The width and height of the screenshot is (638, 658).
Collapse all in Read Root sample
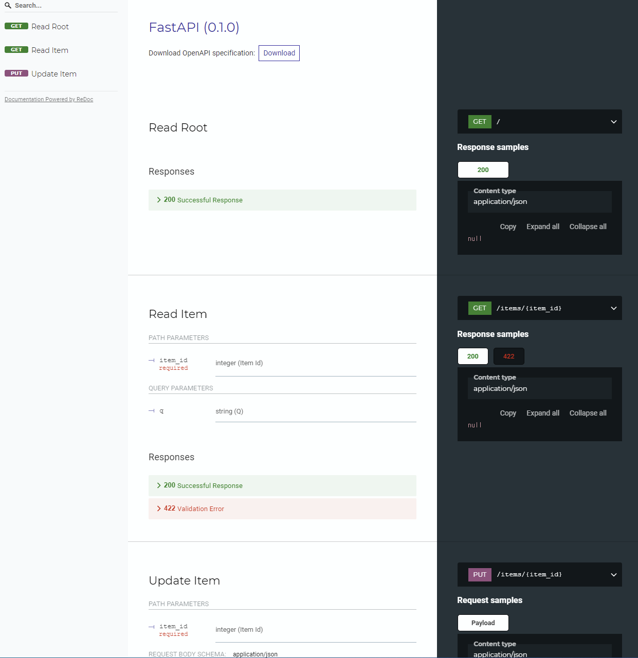coord(588,227)
